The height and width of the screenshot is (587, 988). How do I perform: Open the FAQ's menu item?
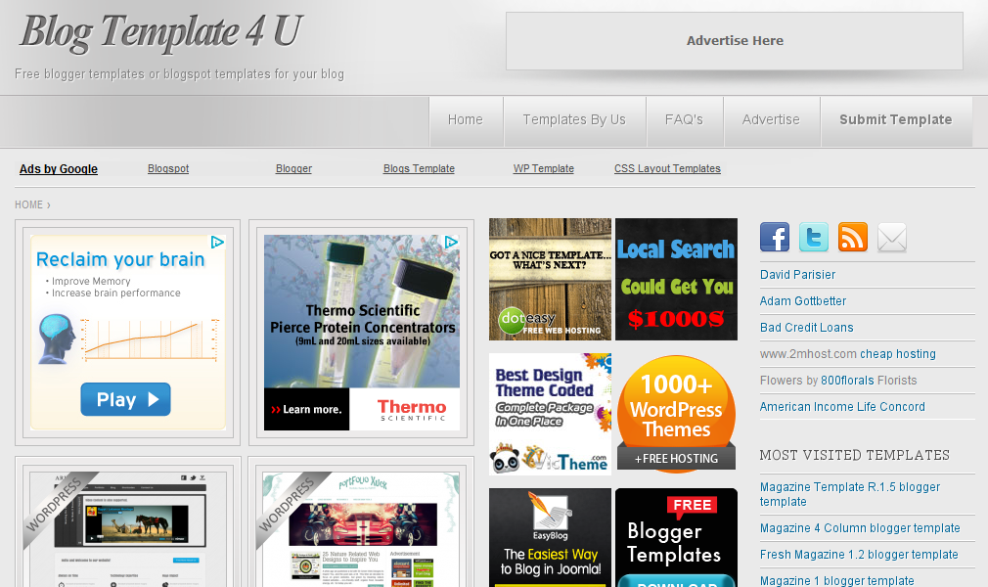coord(685,119)
